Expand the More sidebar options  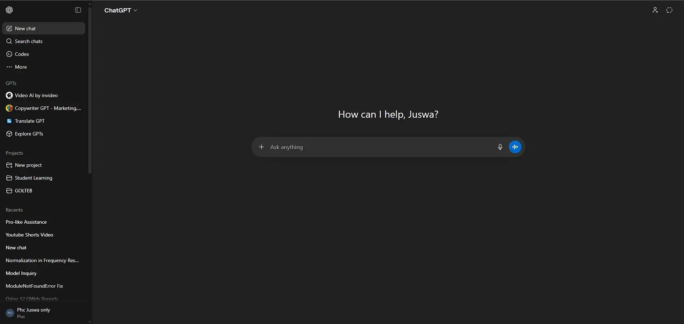(43, 67)
